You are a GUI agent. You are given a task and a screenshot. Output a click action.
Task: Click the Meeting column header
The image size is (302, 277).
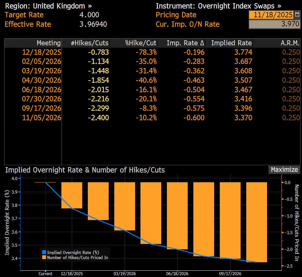pyautogui.click(x=48, y=43)
